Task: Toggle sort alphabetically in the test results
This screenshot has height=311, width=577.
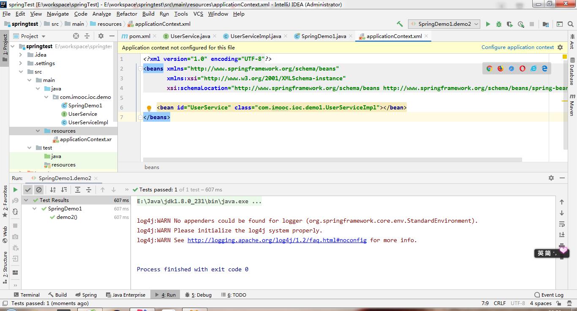Action: tap(53, 190)
